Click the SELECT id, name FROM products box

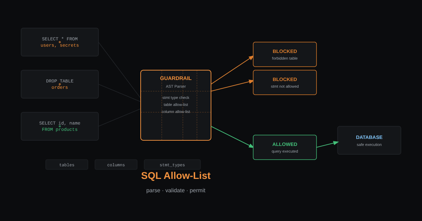pos(60,126)
